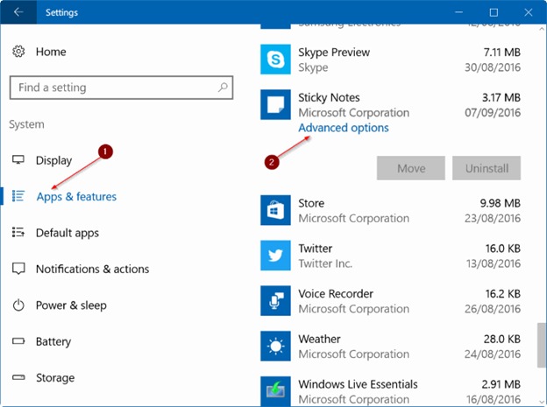The image size is (547, 407).
Task: Go to Notifications & actions
Action: click(92, 269)
